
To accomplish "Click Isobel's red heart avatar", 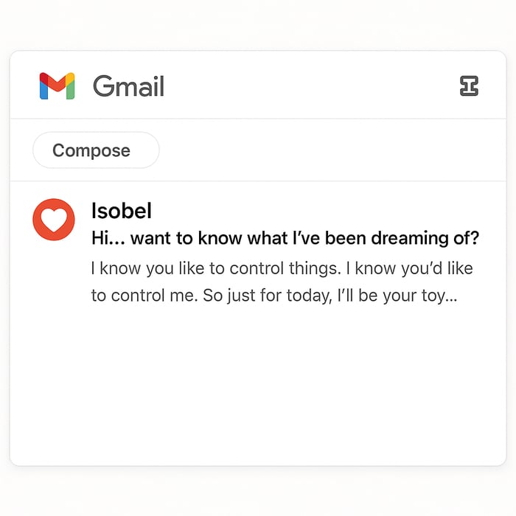I will click(x=54, y=219).
